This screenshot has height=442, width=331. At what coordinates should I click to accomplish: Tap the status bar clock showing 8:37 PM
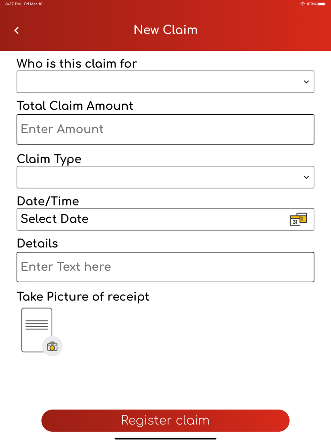point(13,4)
